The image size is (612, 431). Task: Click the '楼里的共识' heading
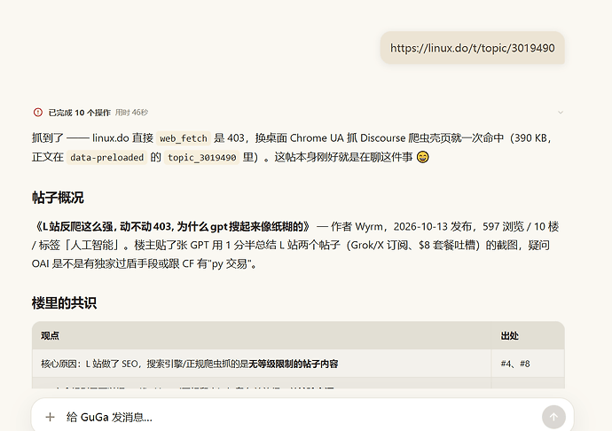coord(65,303)
